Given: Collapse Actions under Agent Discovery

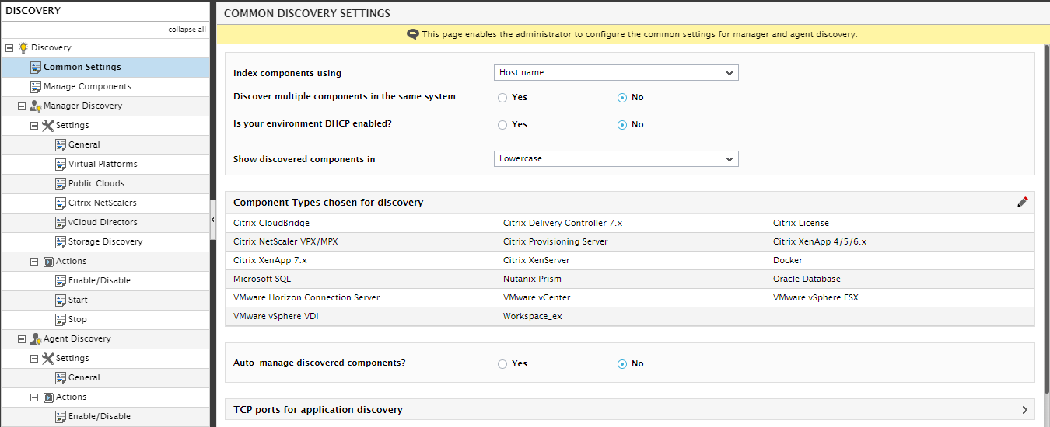Looking at the screenshot, I should pyautogui.click(x=34, y=397).
